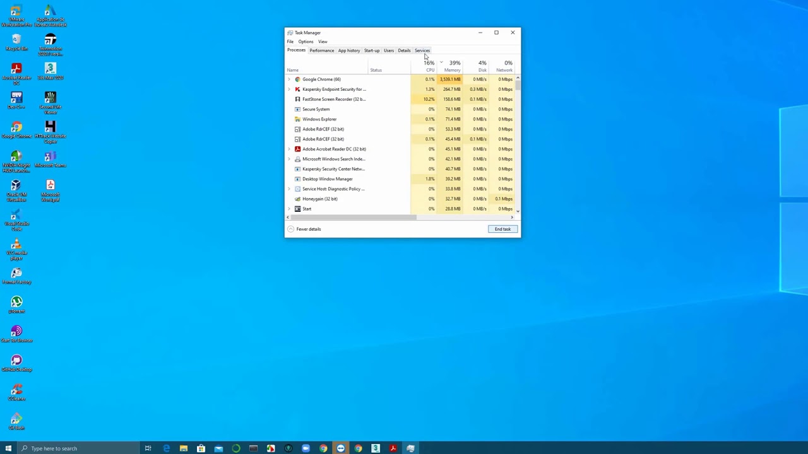Open File Explorer from the taskbar
Viewport: 808px width, 454px height.
pyautogui.click(x=183, y=448)
